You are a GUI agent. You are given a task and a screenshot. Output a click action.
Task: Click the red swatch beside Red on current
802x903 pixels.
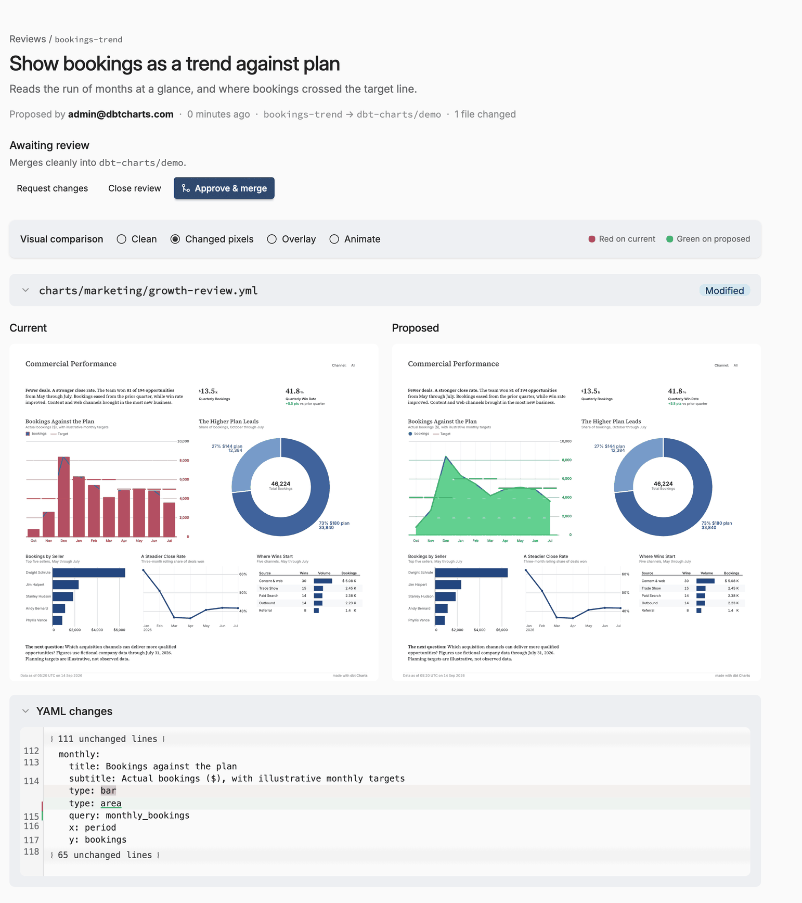coord(592,239)
